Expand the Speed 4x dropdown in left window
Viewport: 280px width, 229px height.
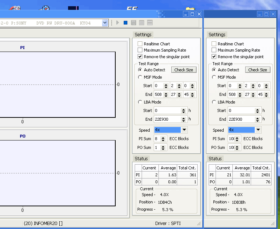tap(184, 130)
